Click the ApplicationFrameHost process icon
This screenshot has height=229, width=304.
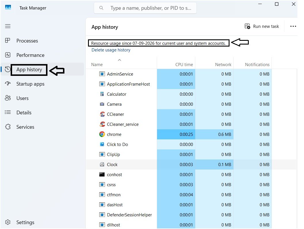point(102,84)
